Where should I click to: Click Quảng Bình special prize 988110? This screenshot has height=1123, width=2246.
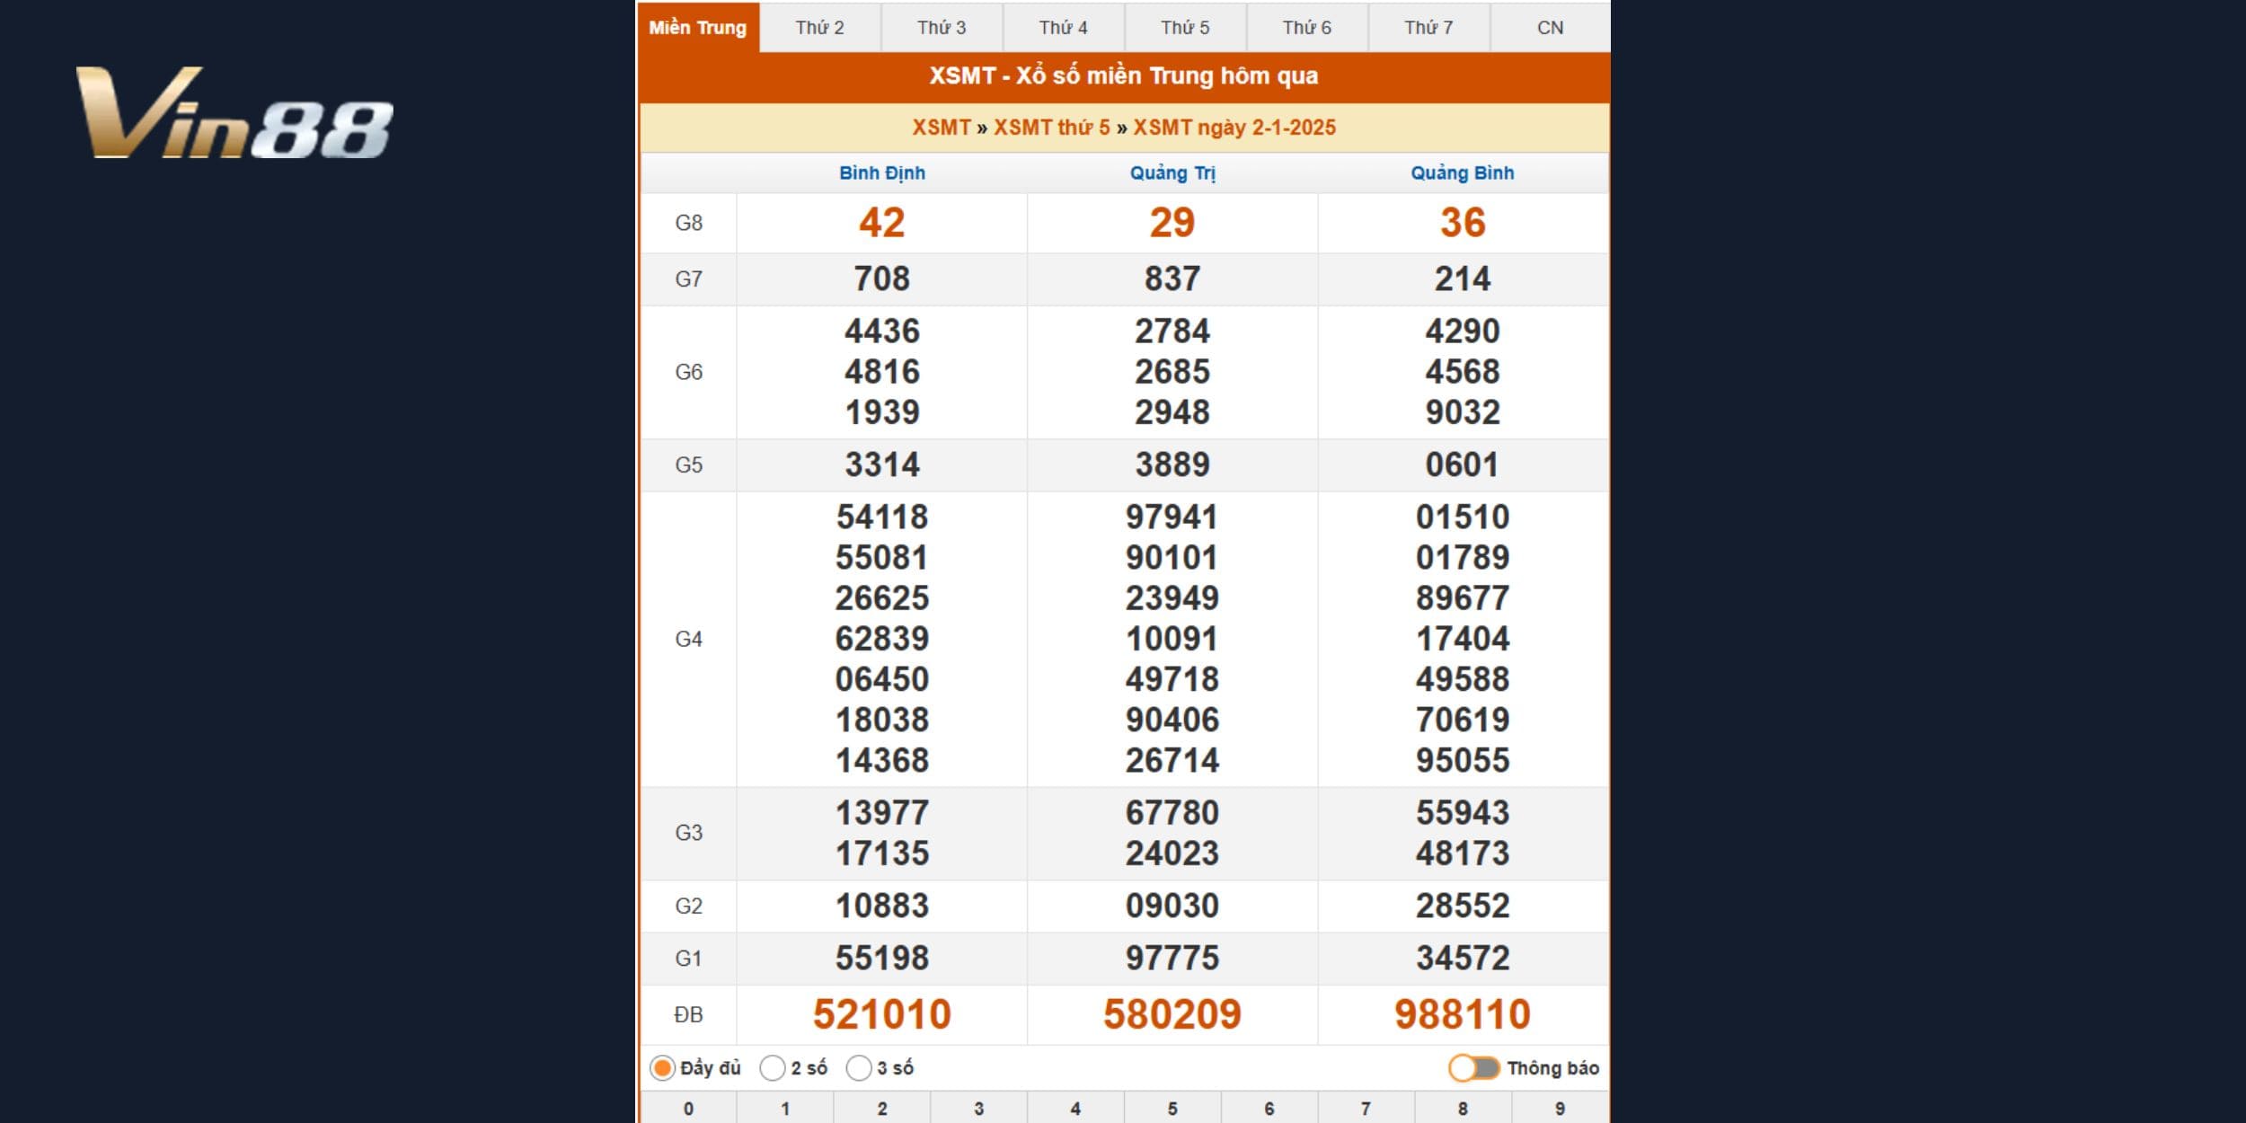tap(1463, 1015)
